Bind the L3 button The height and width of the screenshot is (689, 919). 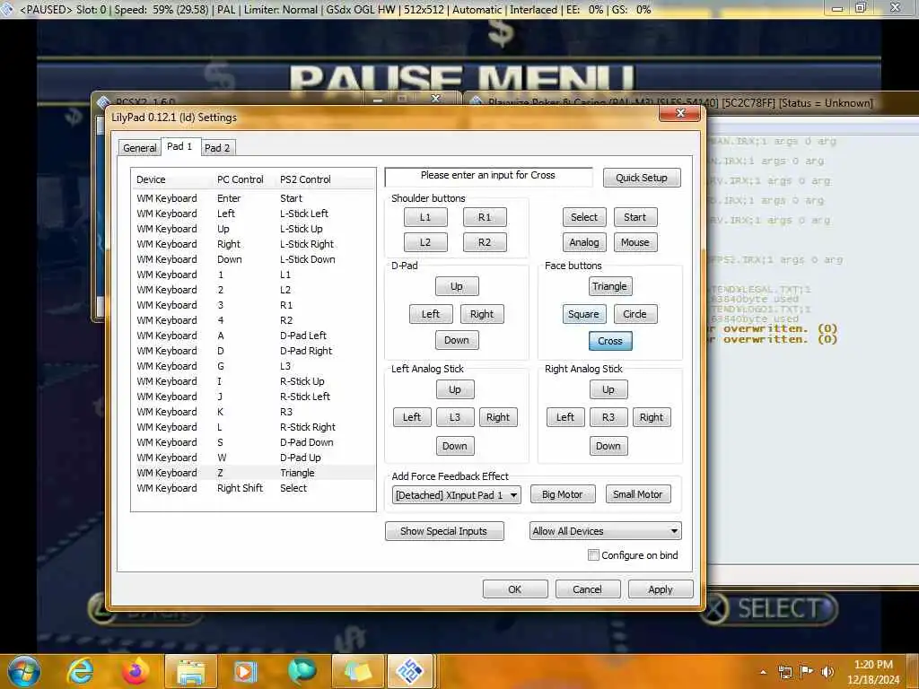pos(455,417)
